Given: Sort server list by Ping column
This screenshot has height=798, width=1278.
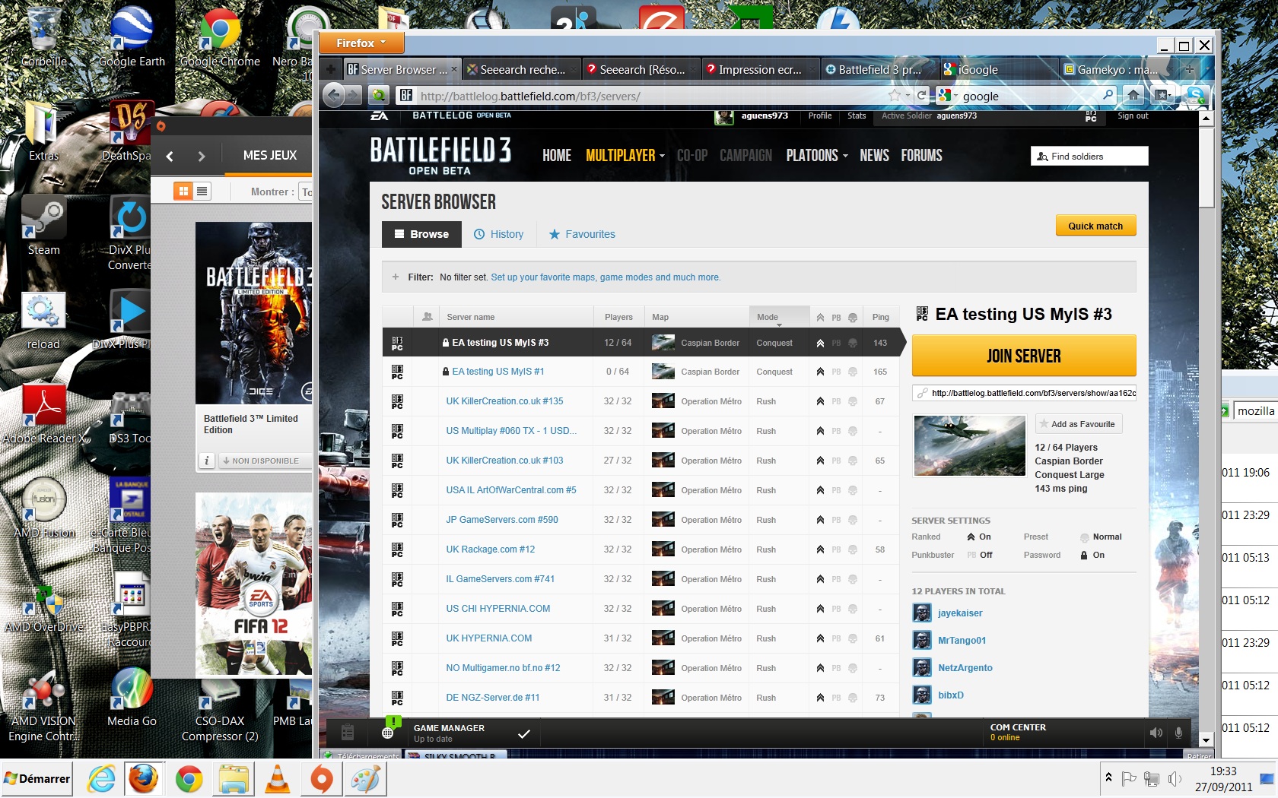Looking at the screenshot, I should click(880, 317).
